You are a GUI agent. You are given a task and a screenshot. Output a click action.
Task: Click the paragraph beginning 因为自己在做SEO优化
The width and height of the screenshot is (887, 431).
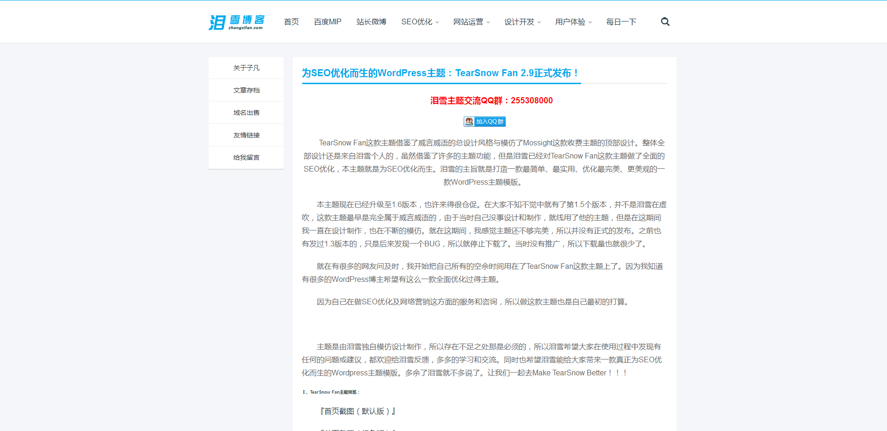(473, 302)
